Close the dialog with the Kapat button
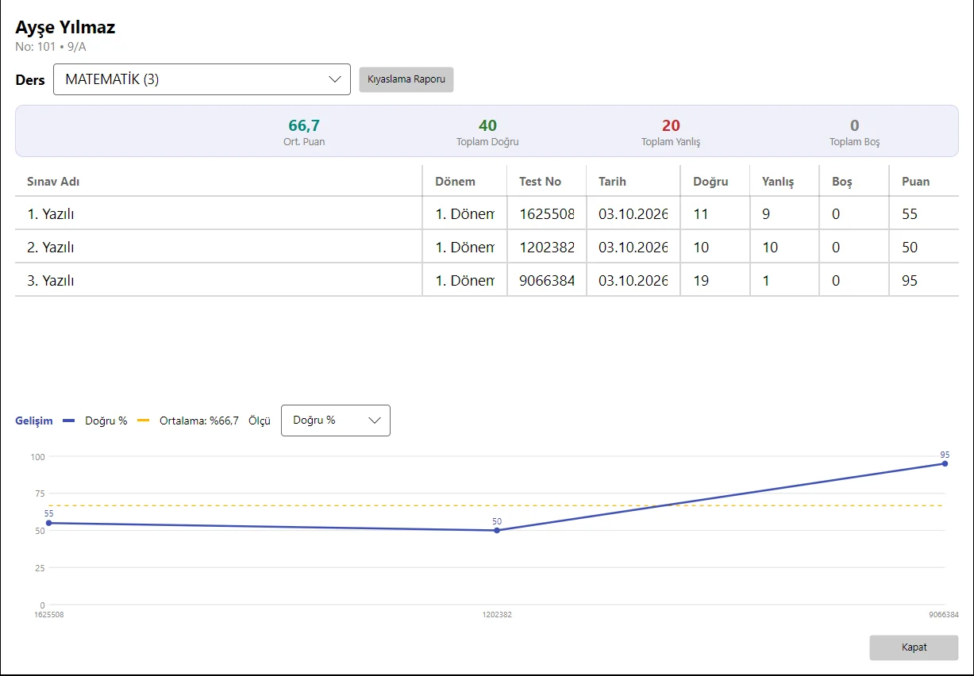The width and height of the screenshot is (974, 676). (914, 647)
